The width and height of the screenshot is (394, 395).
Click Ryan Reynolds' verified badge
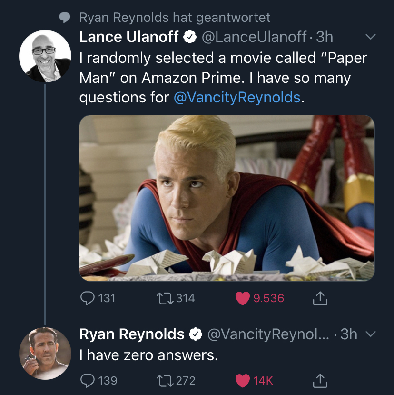pyautogui.click(x=195, y=335)
